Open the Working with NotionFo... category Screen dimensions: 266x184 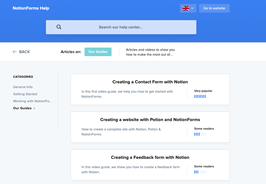point(32,101)
